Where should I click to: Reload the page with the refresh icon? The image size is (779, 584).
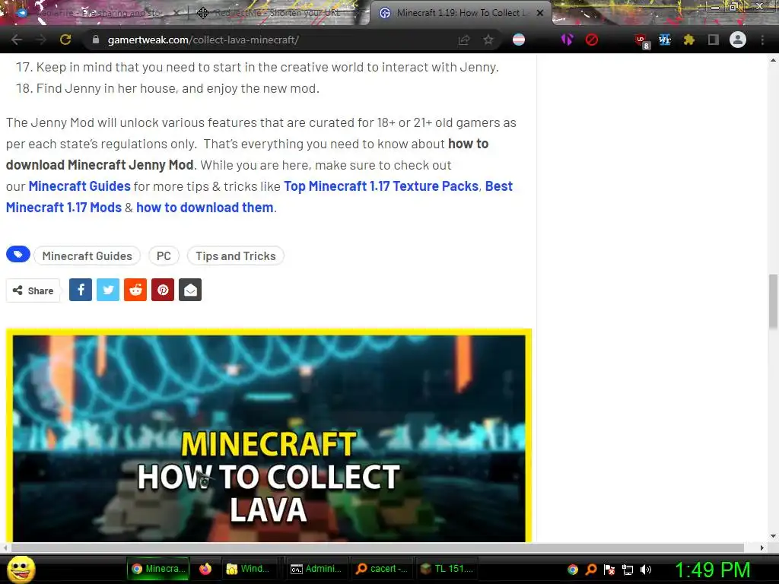pos(65,40)
